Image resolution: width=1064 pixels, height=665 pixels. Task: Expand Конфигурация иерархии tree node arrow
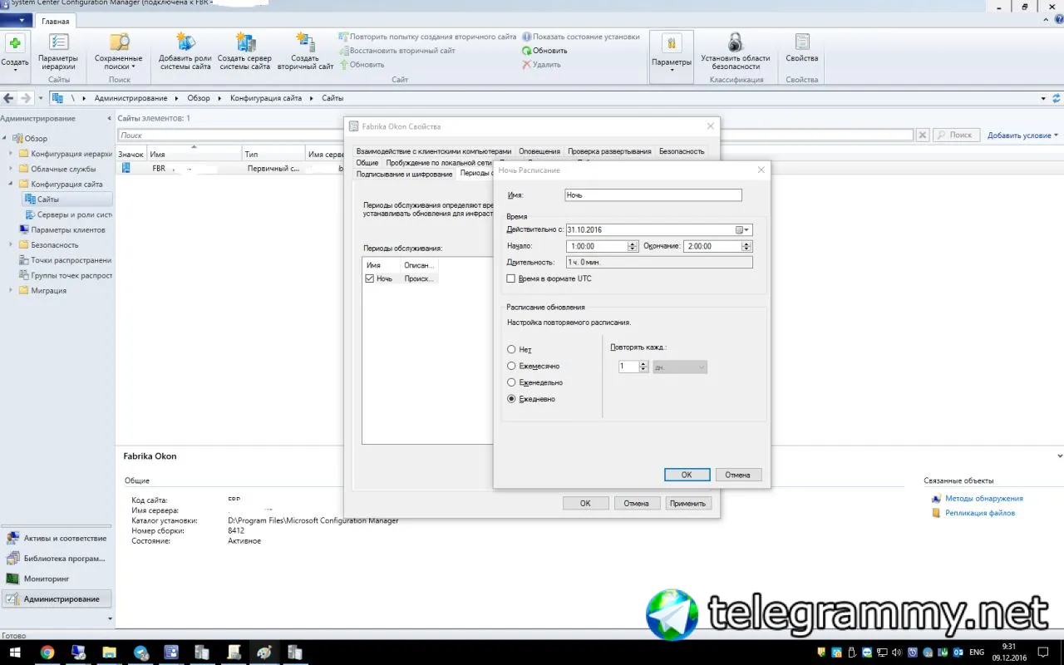(12, 154)
